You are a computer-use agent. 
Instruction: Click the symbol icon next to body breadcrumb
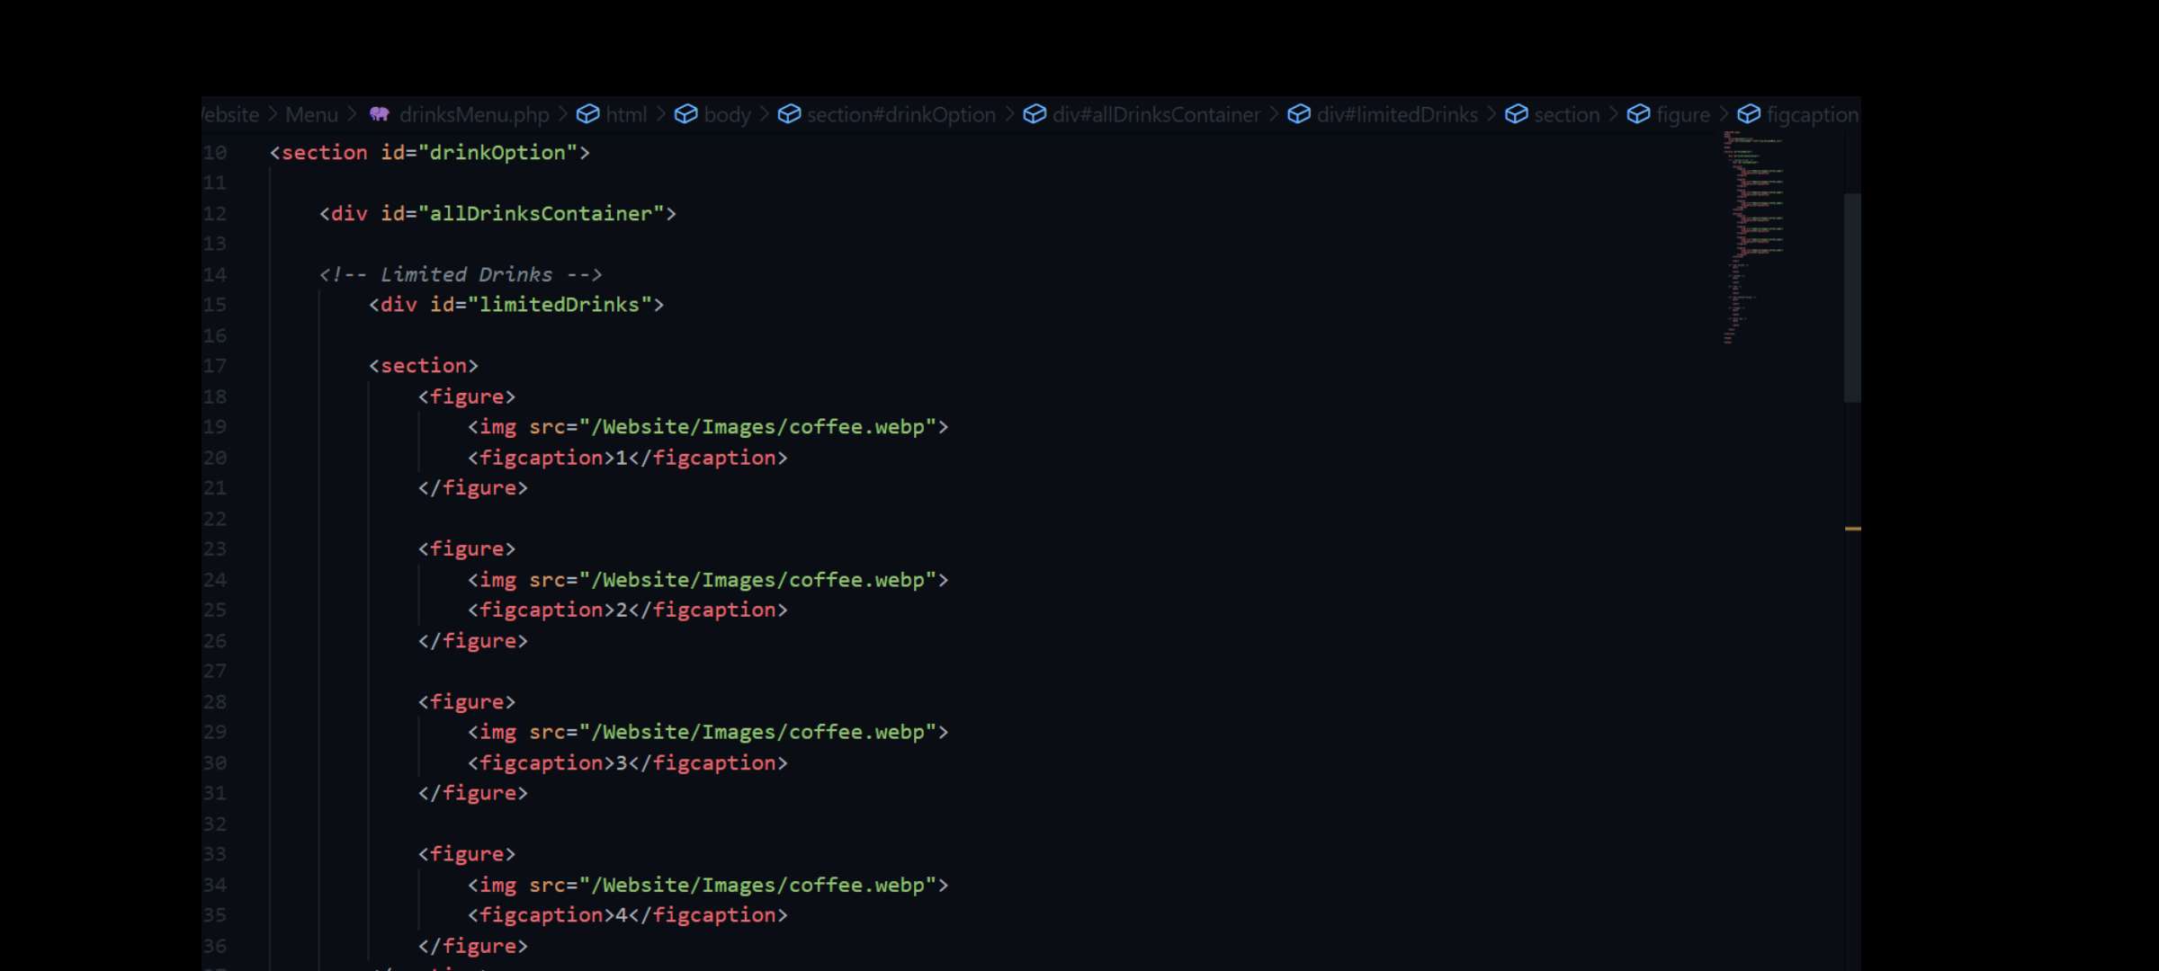686,114
